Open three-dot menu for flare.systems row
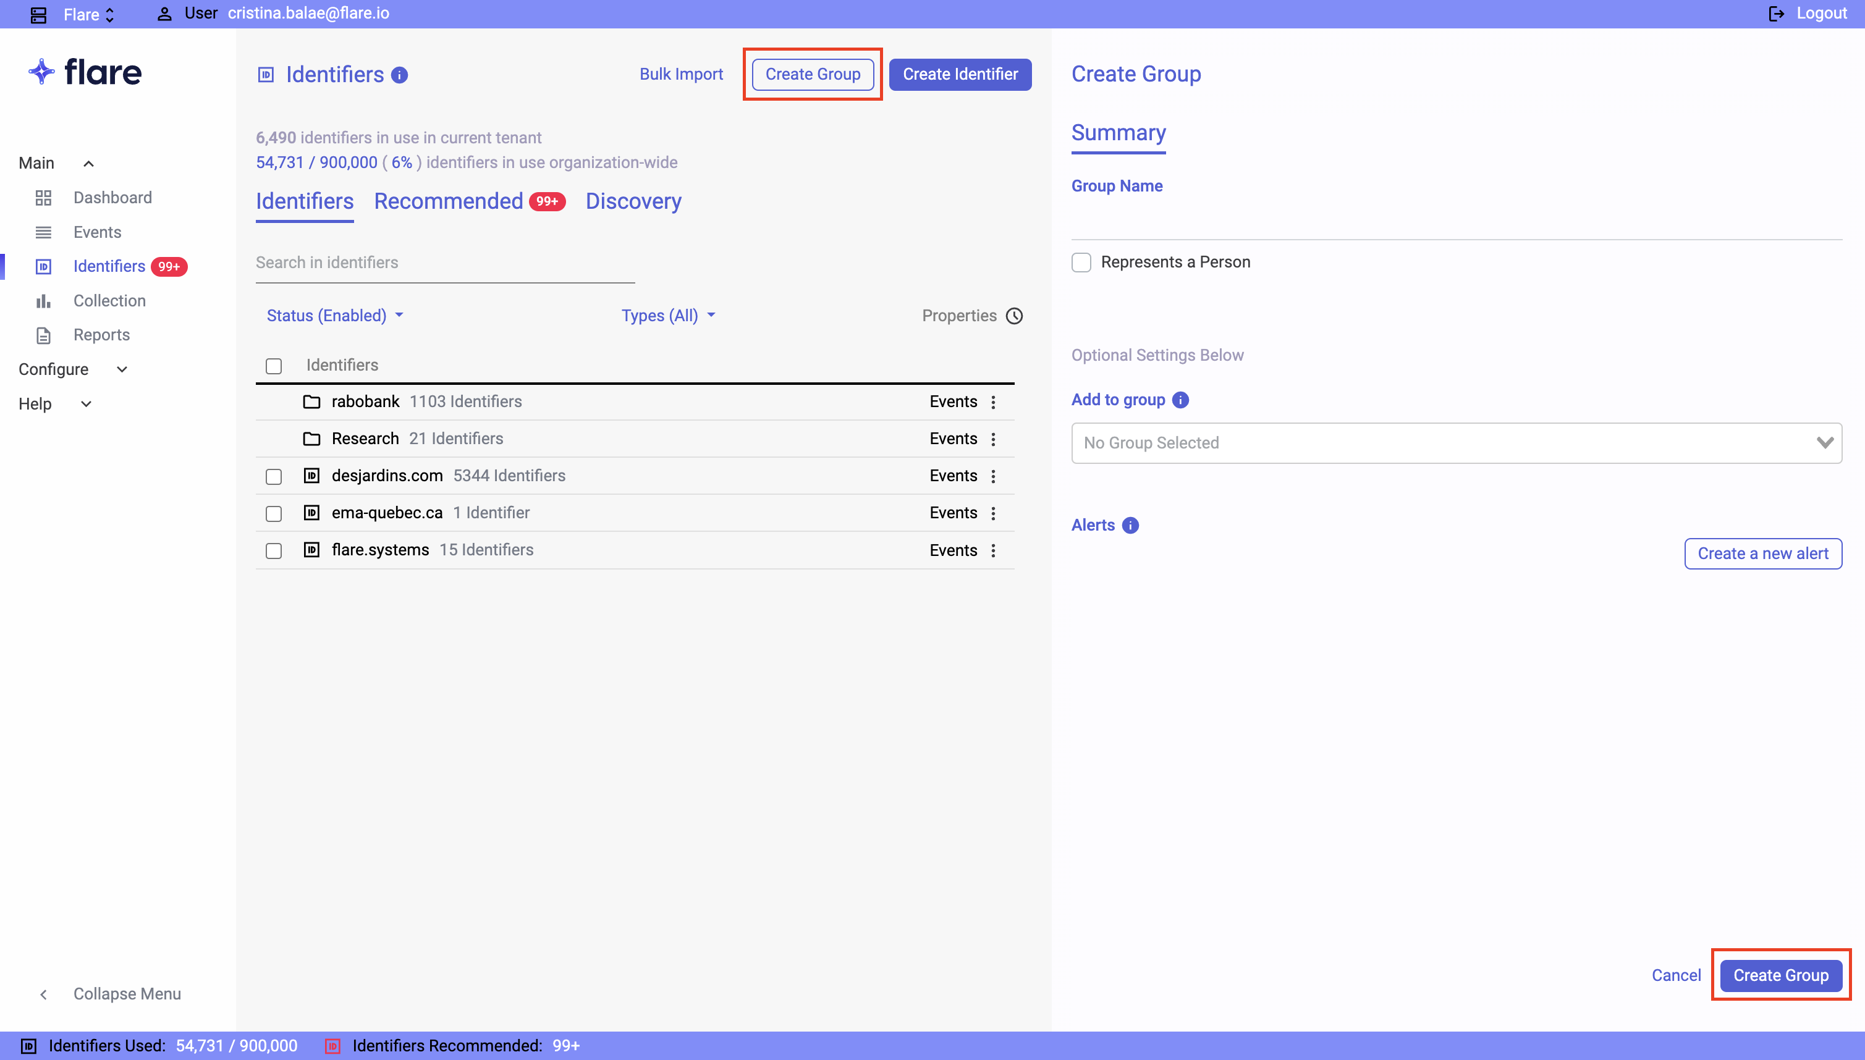1865x1060 pixels. coord(992,550)
